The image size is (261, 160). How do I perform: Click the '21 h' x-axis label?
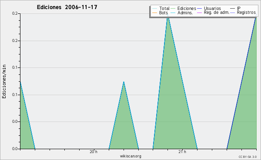182,152
